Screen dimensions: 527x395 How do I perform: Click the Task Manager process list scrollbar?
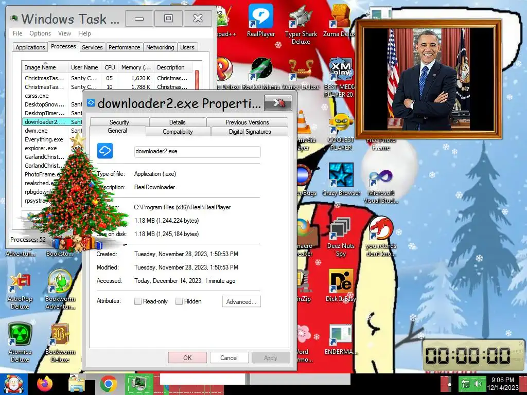pyautogui.click(x=197, y=80)
